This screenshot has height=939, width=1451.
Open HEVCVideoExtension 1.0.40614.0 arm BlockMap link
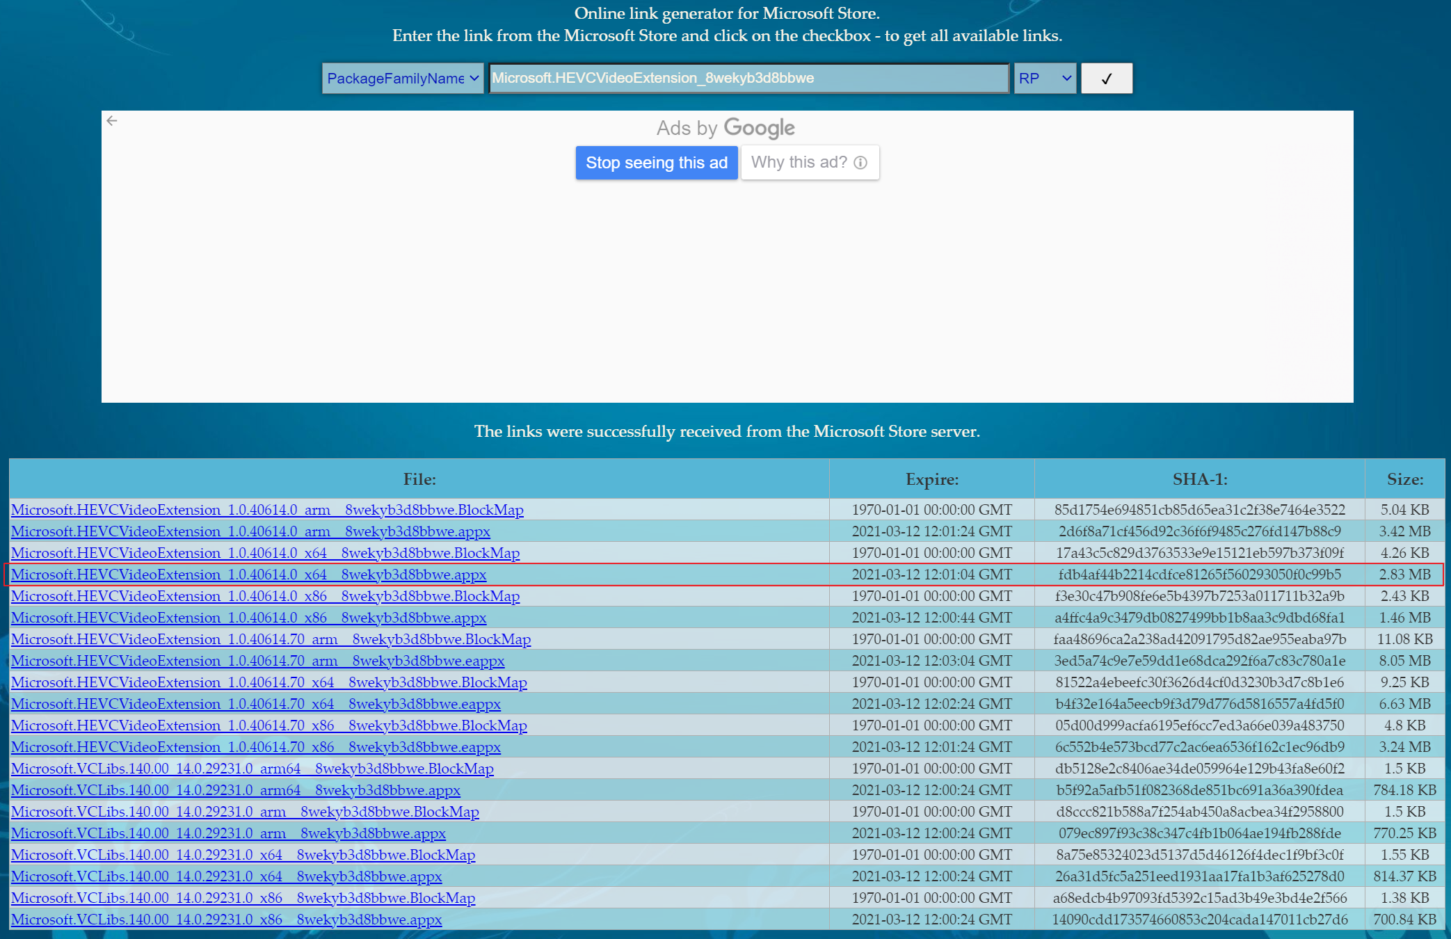point(267,510)
